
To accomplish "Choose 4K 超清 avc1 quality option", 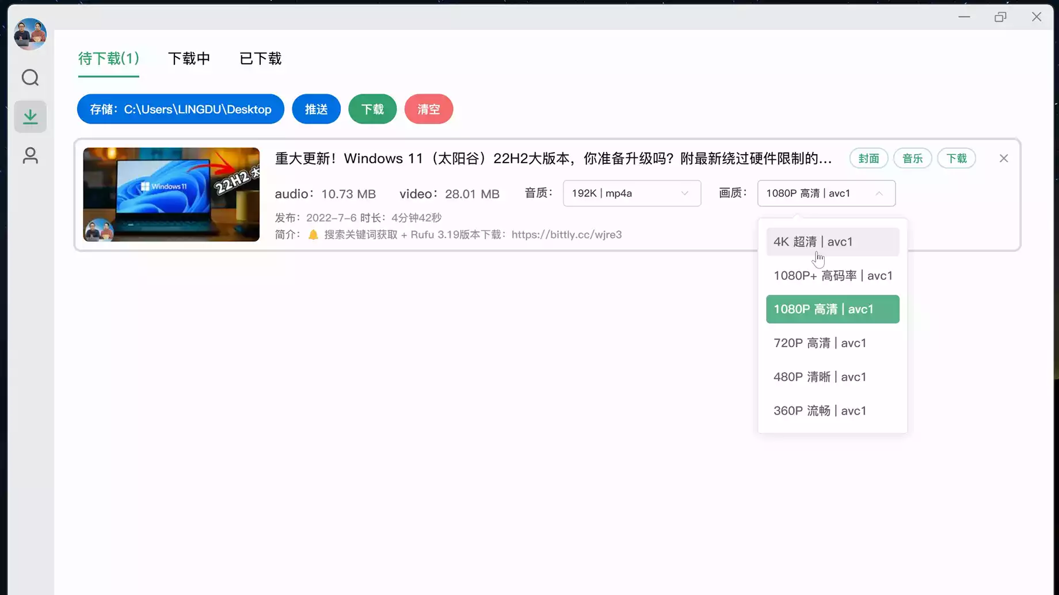I will click(x=832, y=242).
